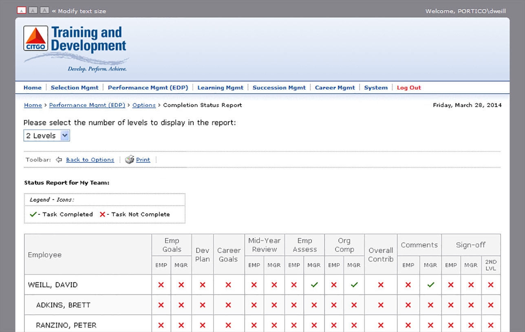Open the Home menu item
The width and height of the screenshot is (525, 332).
point(33,87)
